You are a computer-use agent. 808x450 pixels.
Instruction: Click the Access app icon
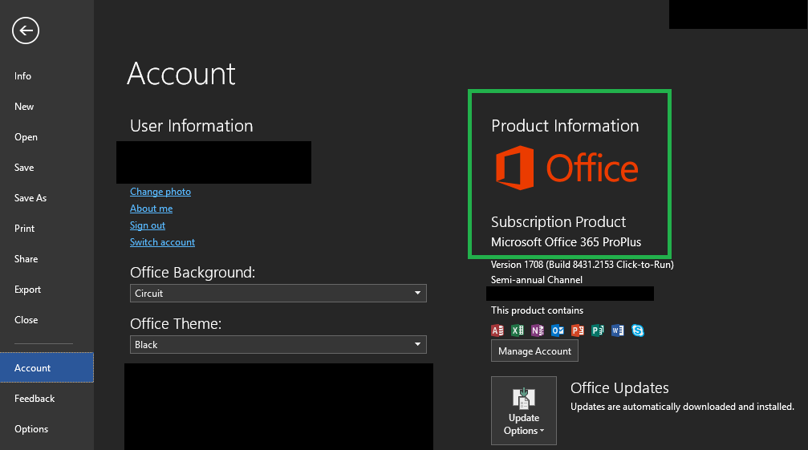[497, 330]
